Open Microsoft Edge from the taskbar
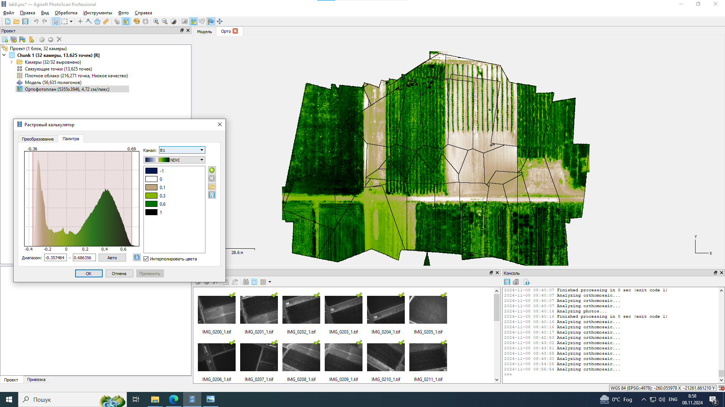 [x=173, y=399]
